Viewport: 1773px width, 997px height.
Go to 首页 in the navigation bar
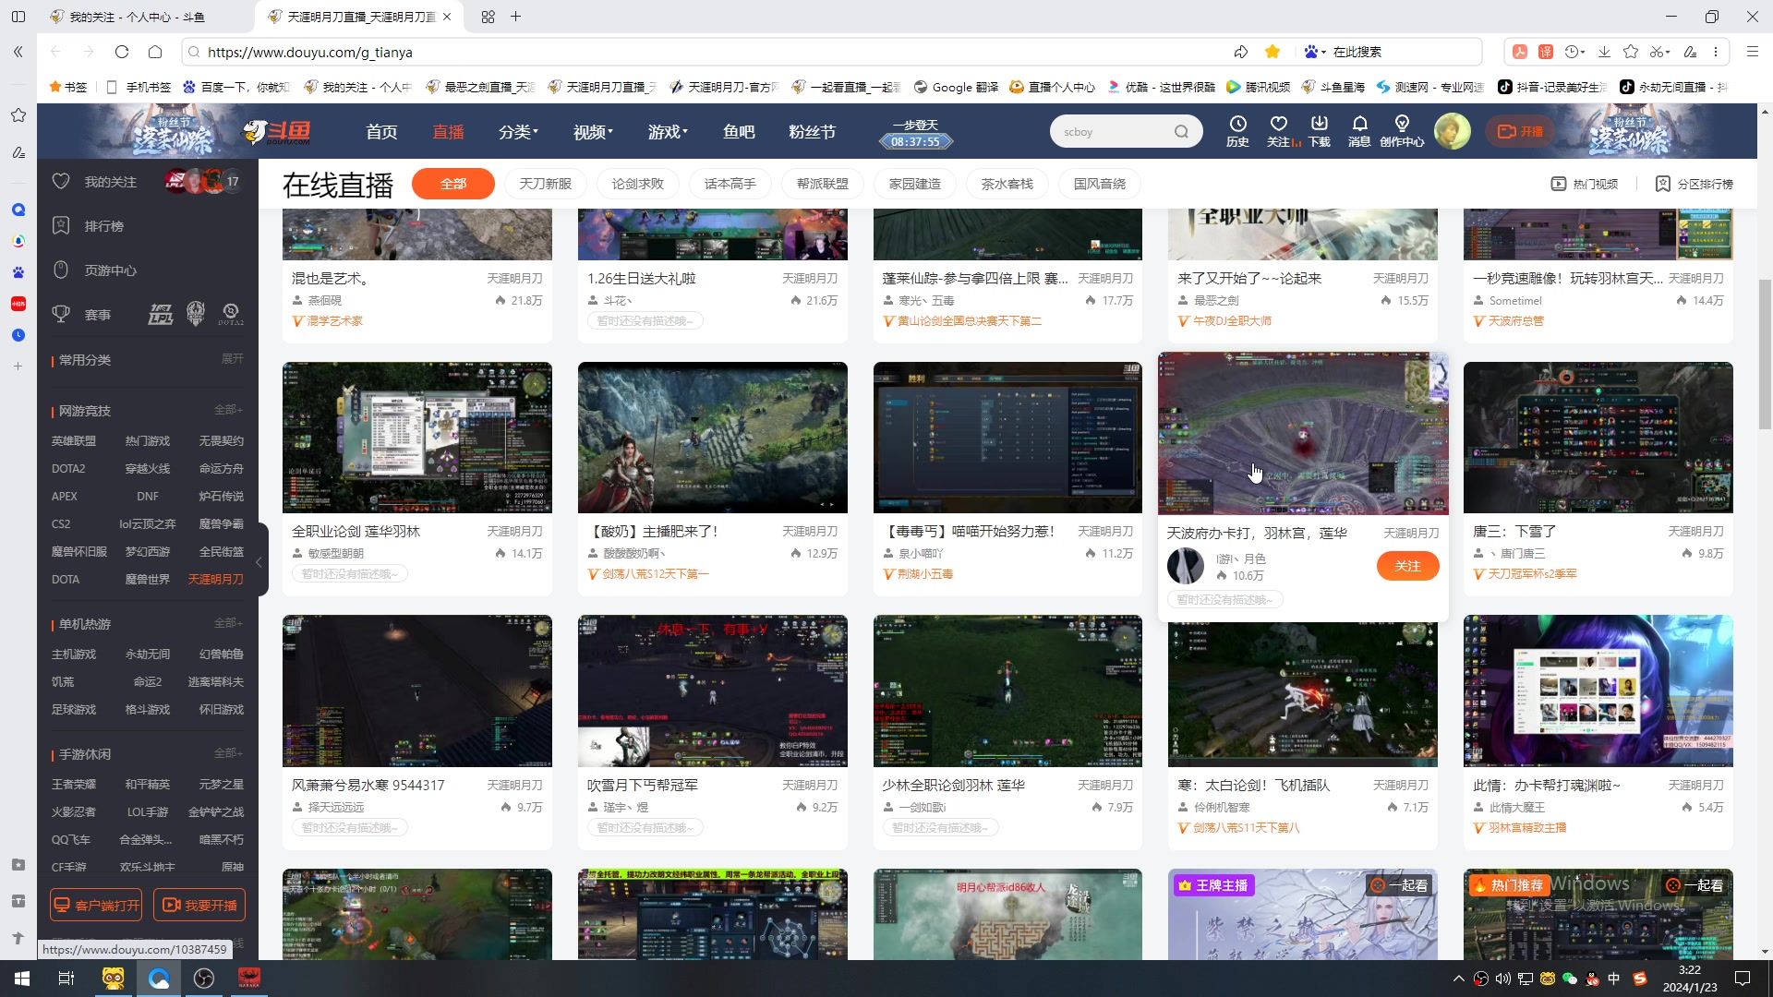(381, 132)
